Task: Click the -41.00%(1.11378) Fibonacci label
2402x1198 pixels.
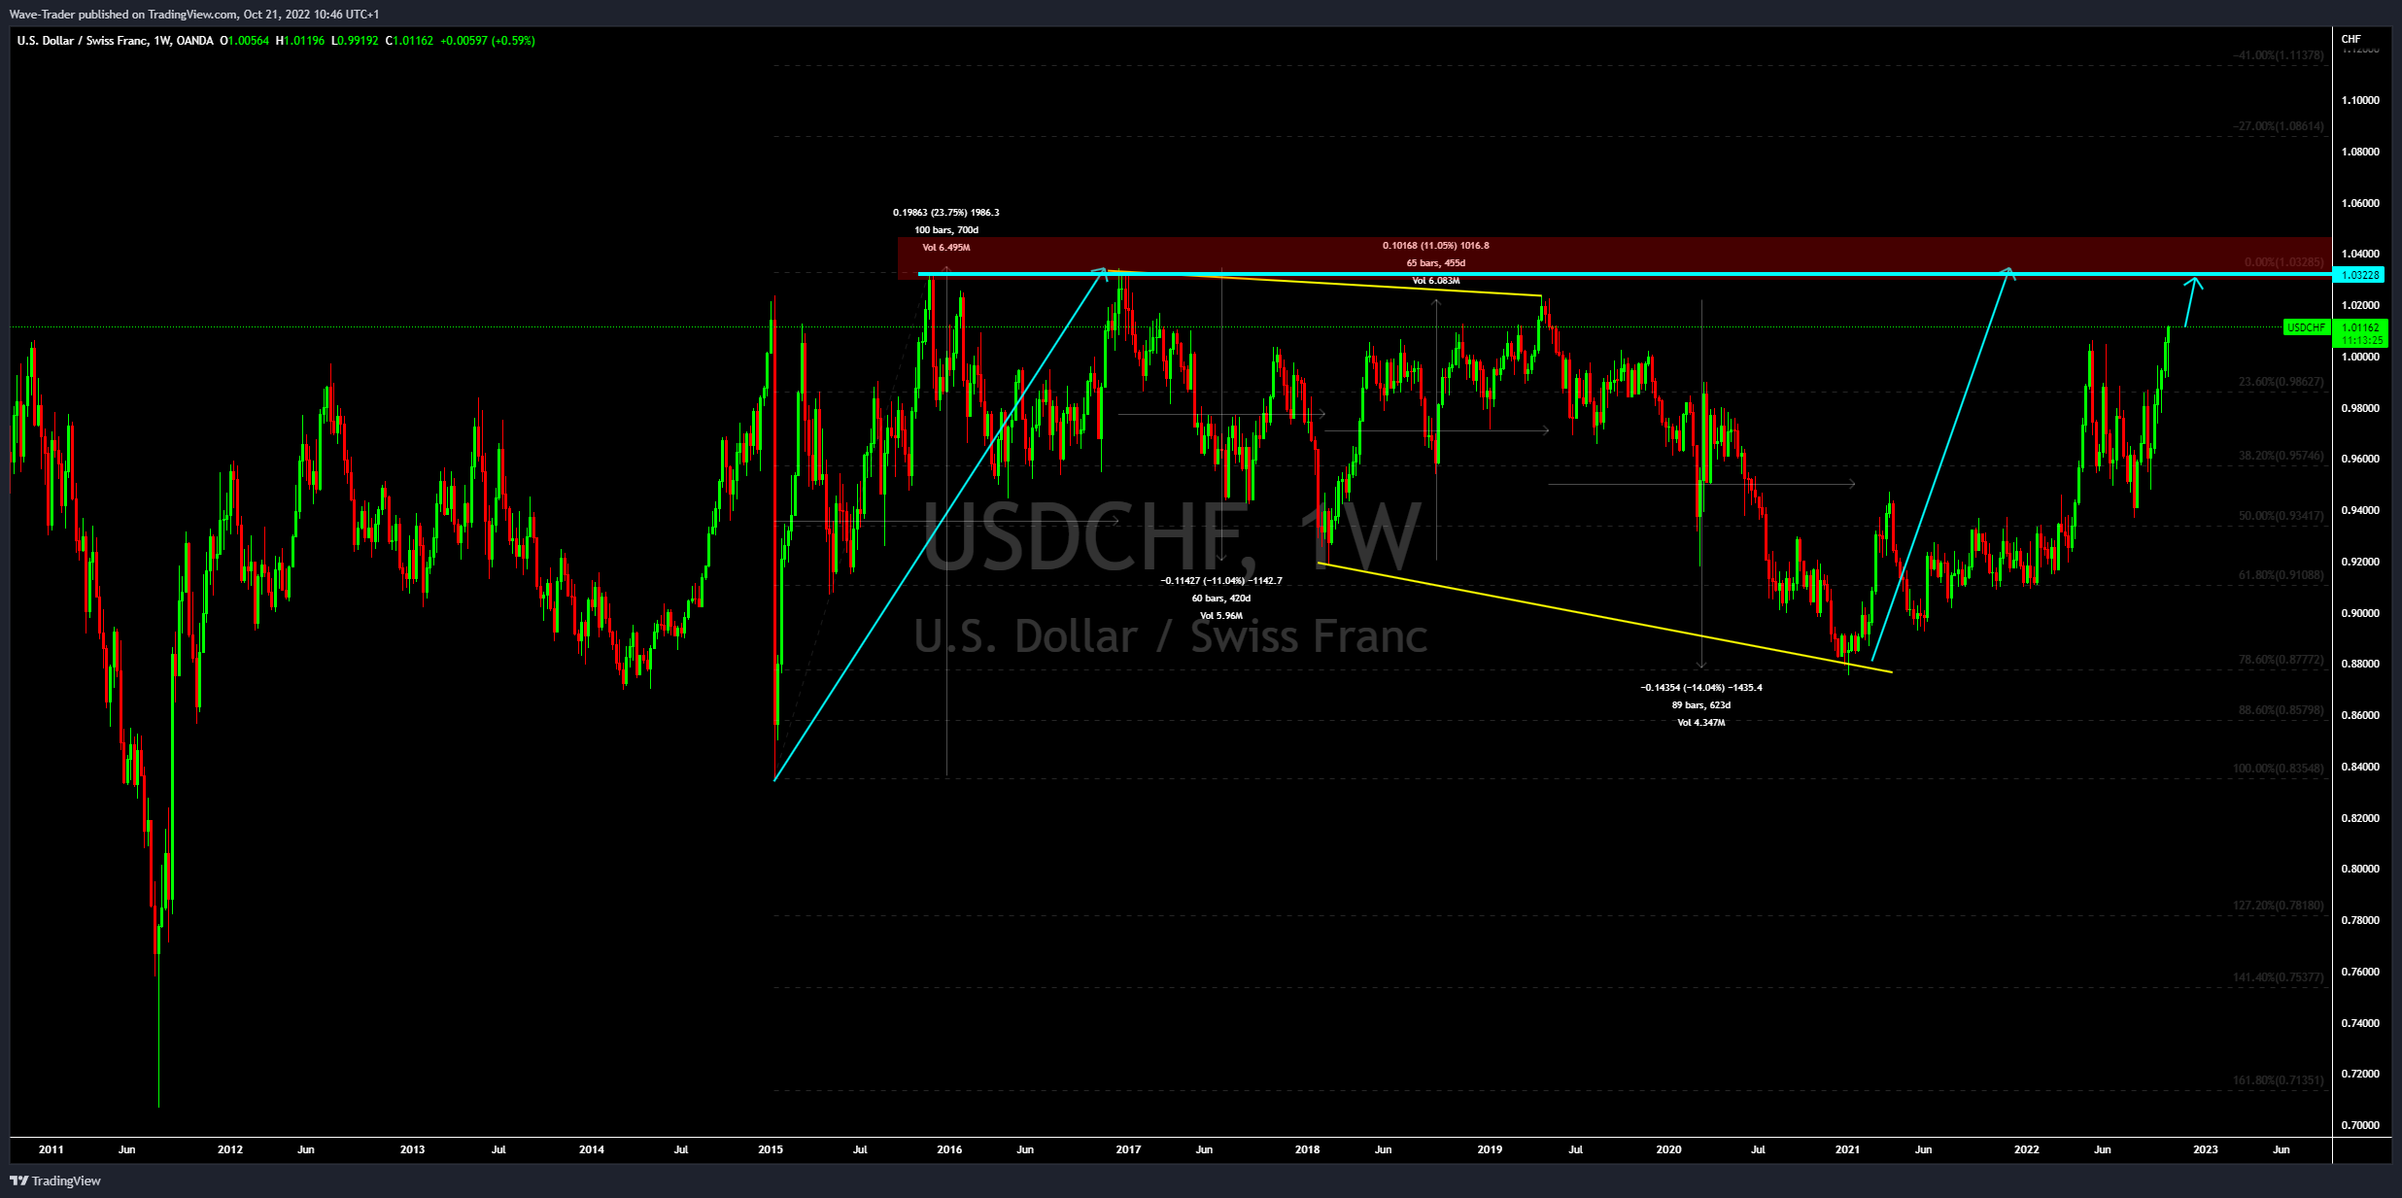Action: tap(2278, 55)
